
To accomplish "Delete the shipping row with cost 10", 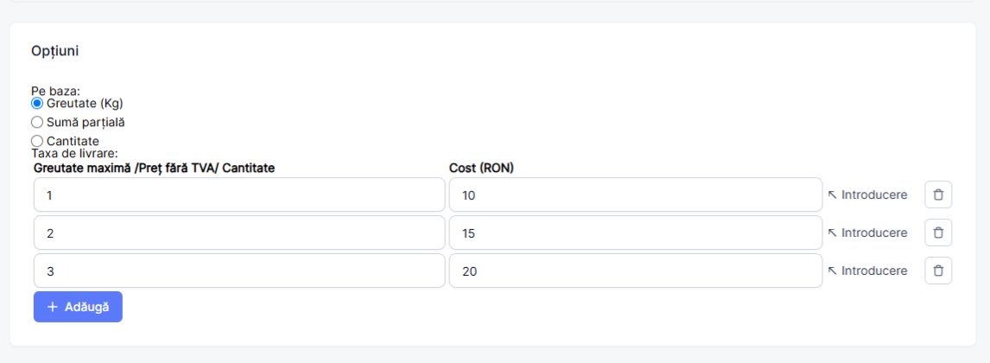I will pos(938,194).
